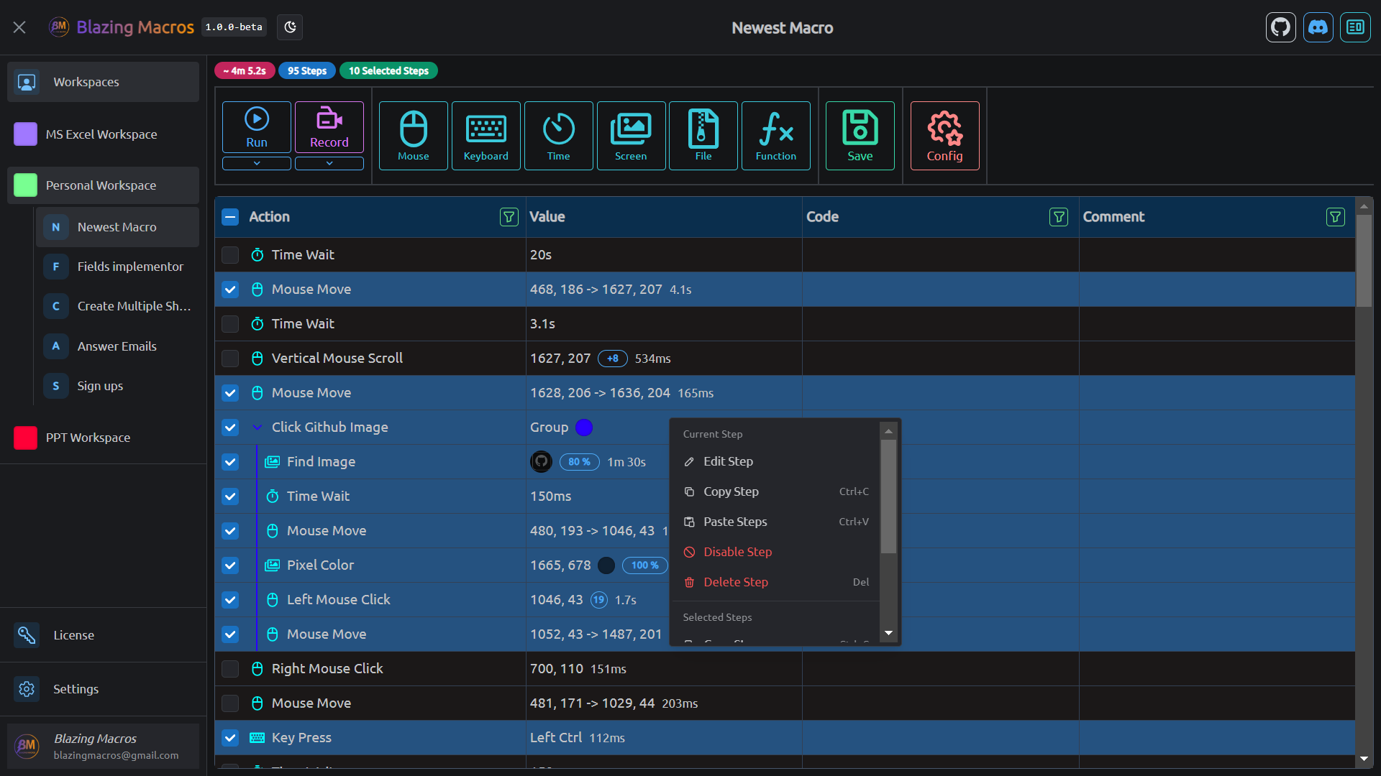Check the Right Mouse Click step
1381x776 pixels.
[x=230, y=669]
